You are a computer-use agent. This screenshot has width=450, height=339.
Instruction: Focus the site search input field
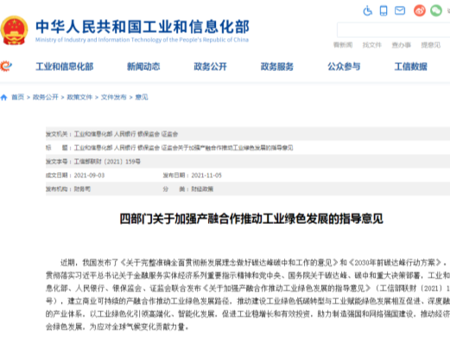tap(393, 30)
